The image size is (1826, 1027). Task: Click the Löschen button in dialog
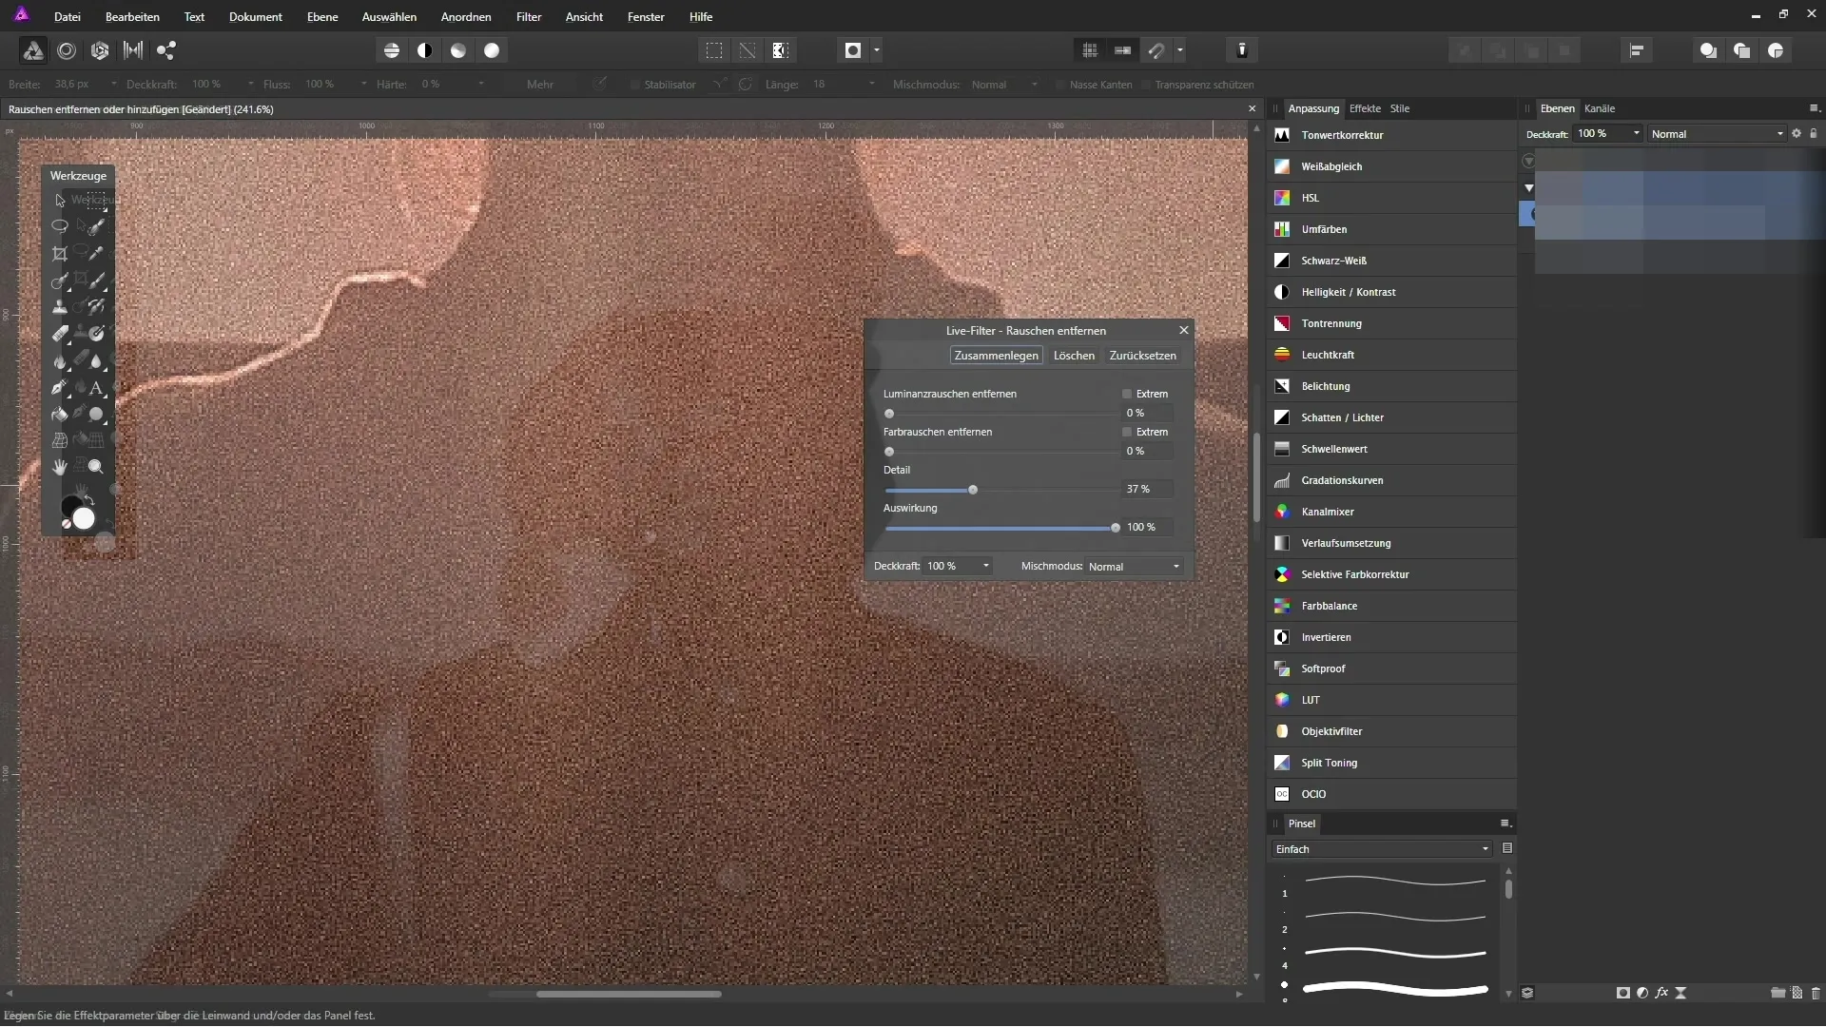coord(1074,356)
